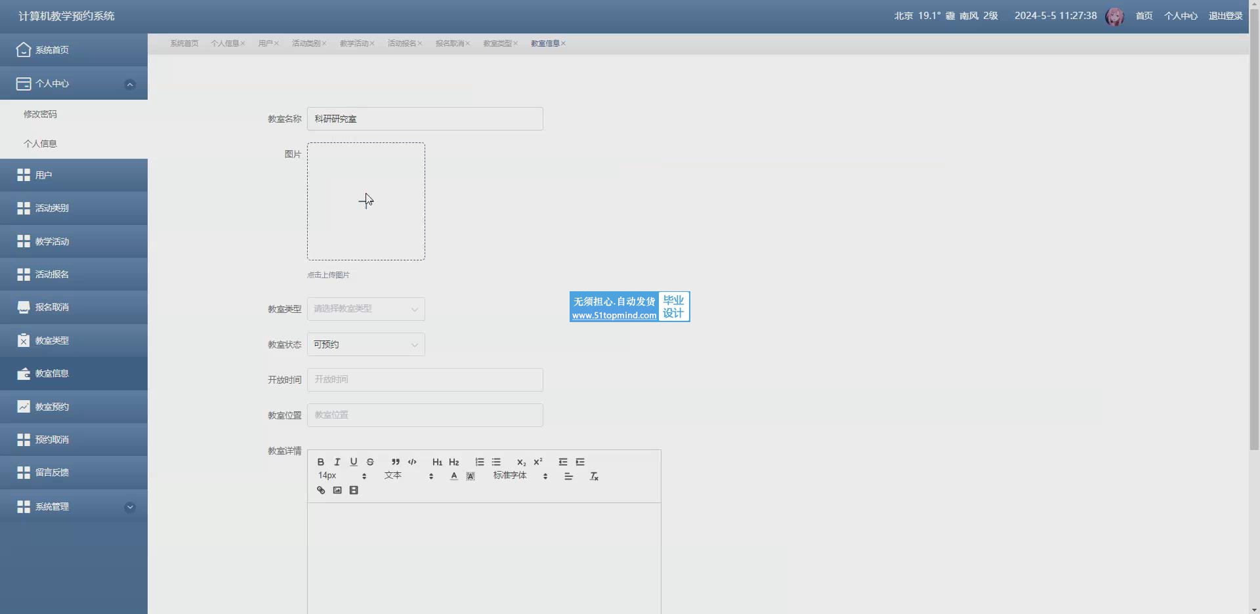Screen dimensions: 1260x614
Task: Open the font color picker
Action: [x=454, y=476]
